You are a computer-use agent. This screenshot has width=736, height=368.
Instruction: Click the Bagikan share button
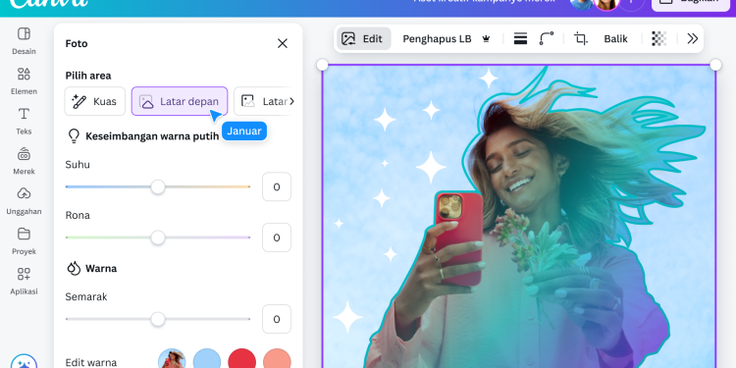point(692,4)
